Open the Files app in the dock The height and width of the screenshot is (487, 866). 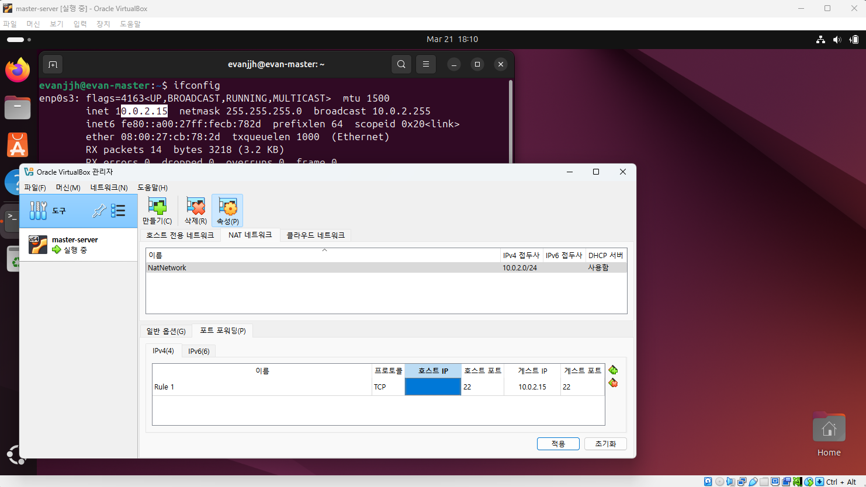point(18,107)
